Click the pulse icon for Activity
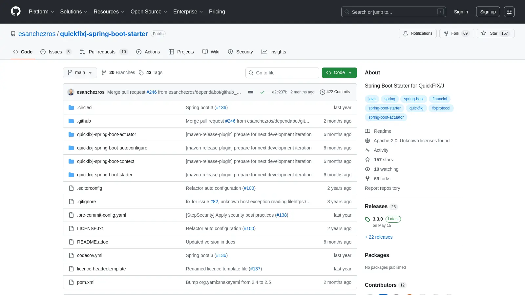 [367, 150]
